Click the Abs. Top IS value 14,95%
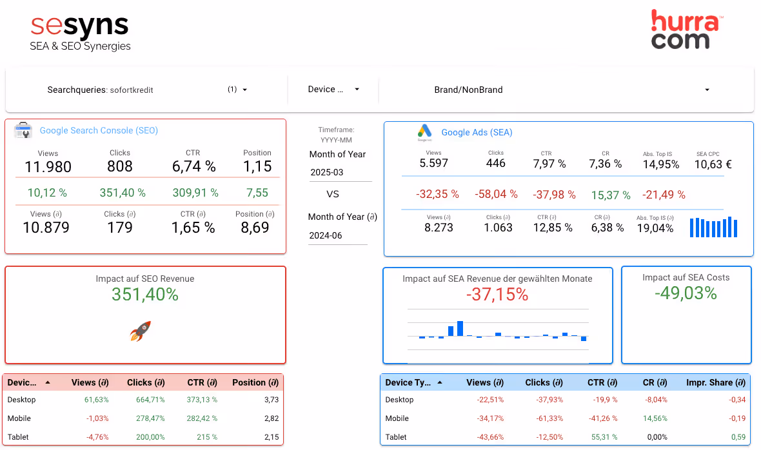The width and height of the screenshot is (761, 450). pyautogui.click(x=661, y=164)
